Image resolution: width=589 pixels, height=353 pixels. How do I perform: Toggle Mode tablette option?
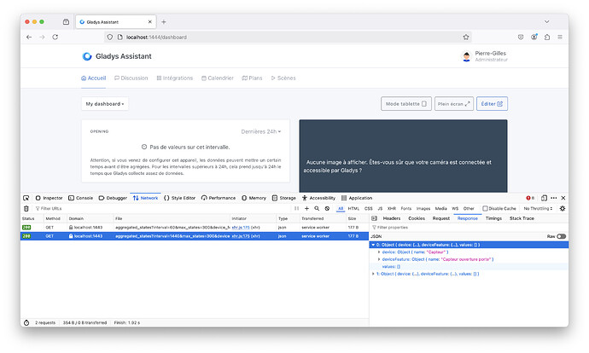point(405,104)
